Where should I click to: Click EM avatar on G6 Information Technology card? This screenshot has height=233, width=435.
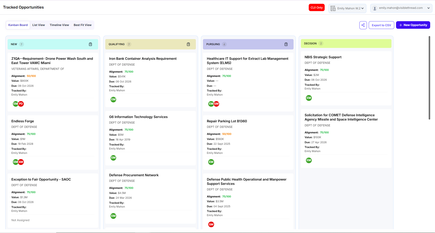point(113,158)
